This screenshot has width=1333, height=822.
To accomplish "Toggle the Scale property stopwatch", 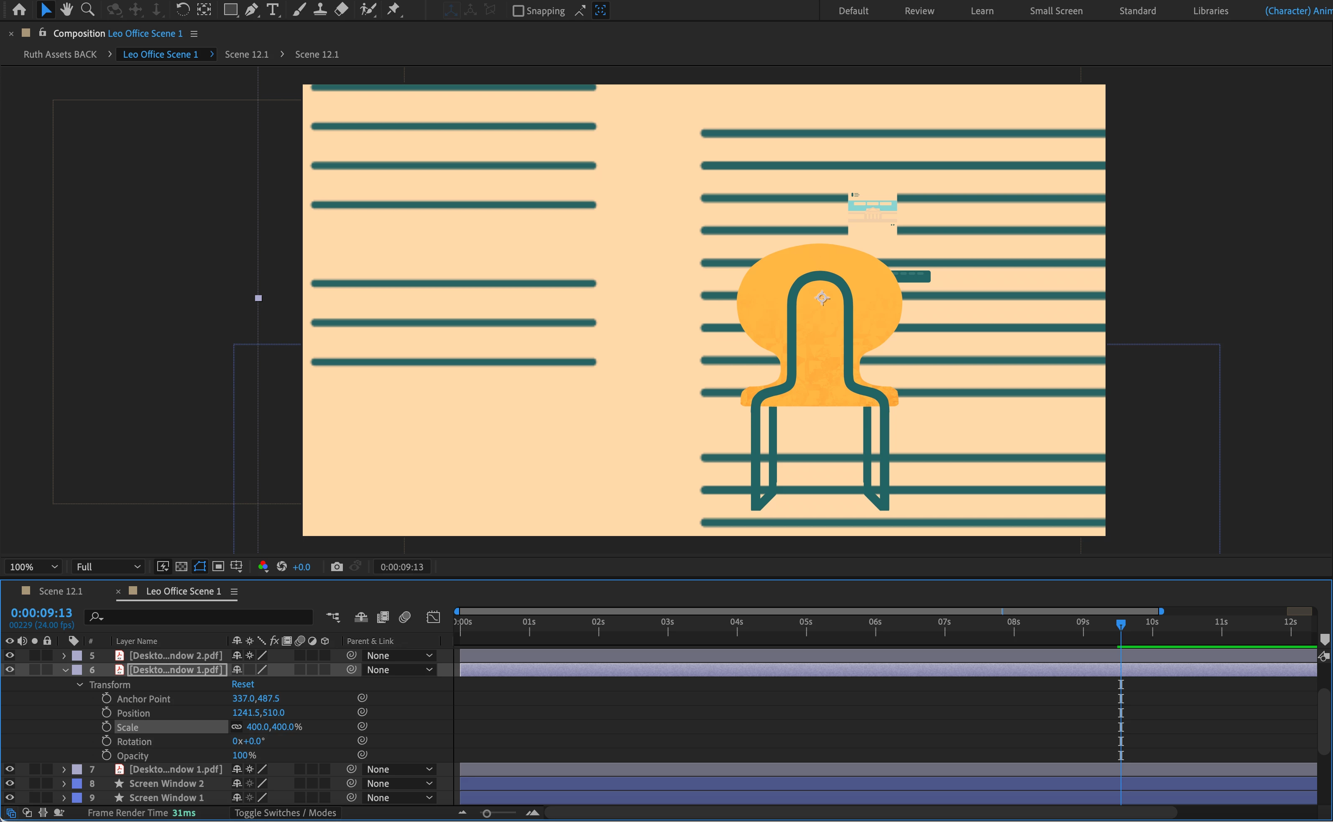I will [x=107, y=727].
